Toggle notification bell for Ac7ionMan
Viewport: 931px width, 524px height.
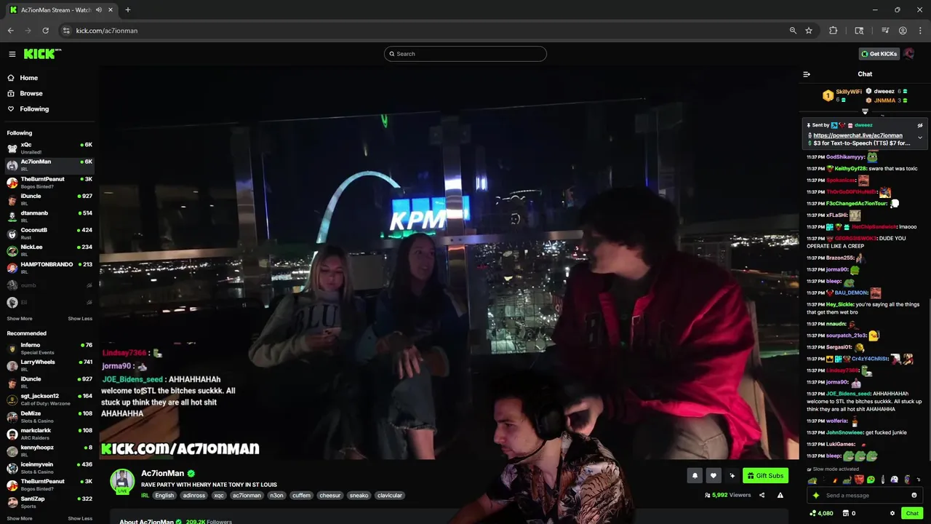point(695,476)
